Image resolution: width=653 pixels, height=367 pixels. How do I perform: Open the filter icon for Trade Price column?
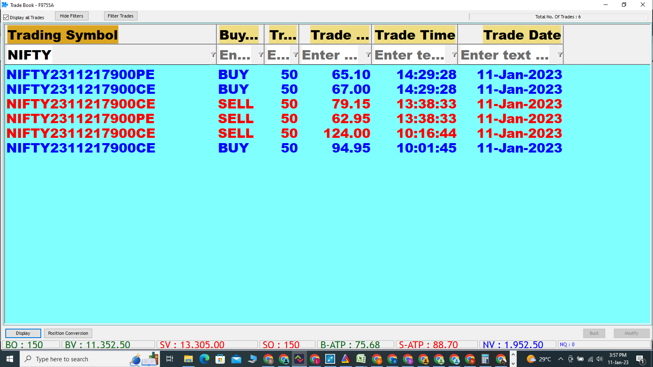[368, 55]
